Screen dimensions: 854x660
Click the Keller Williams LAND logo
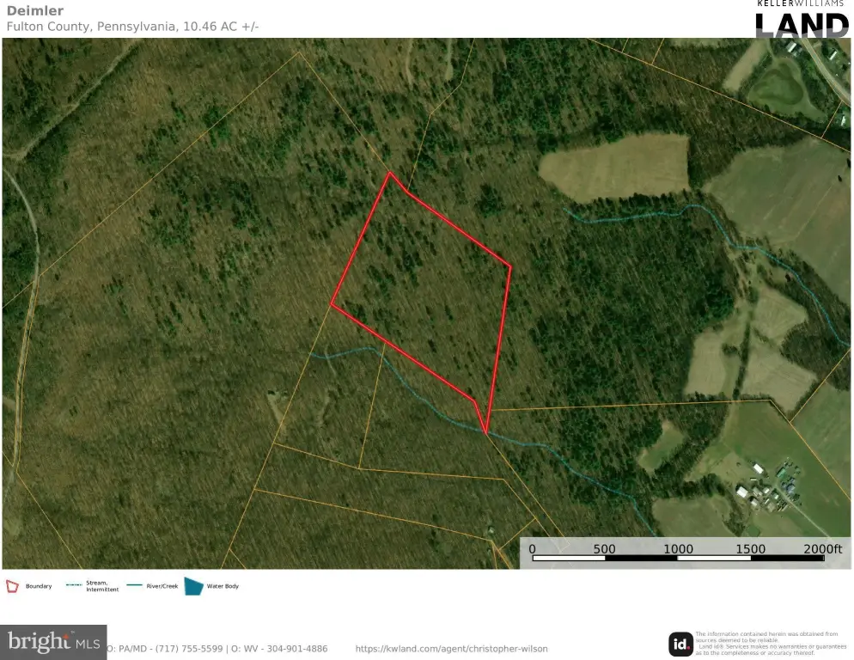802,19
